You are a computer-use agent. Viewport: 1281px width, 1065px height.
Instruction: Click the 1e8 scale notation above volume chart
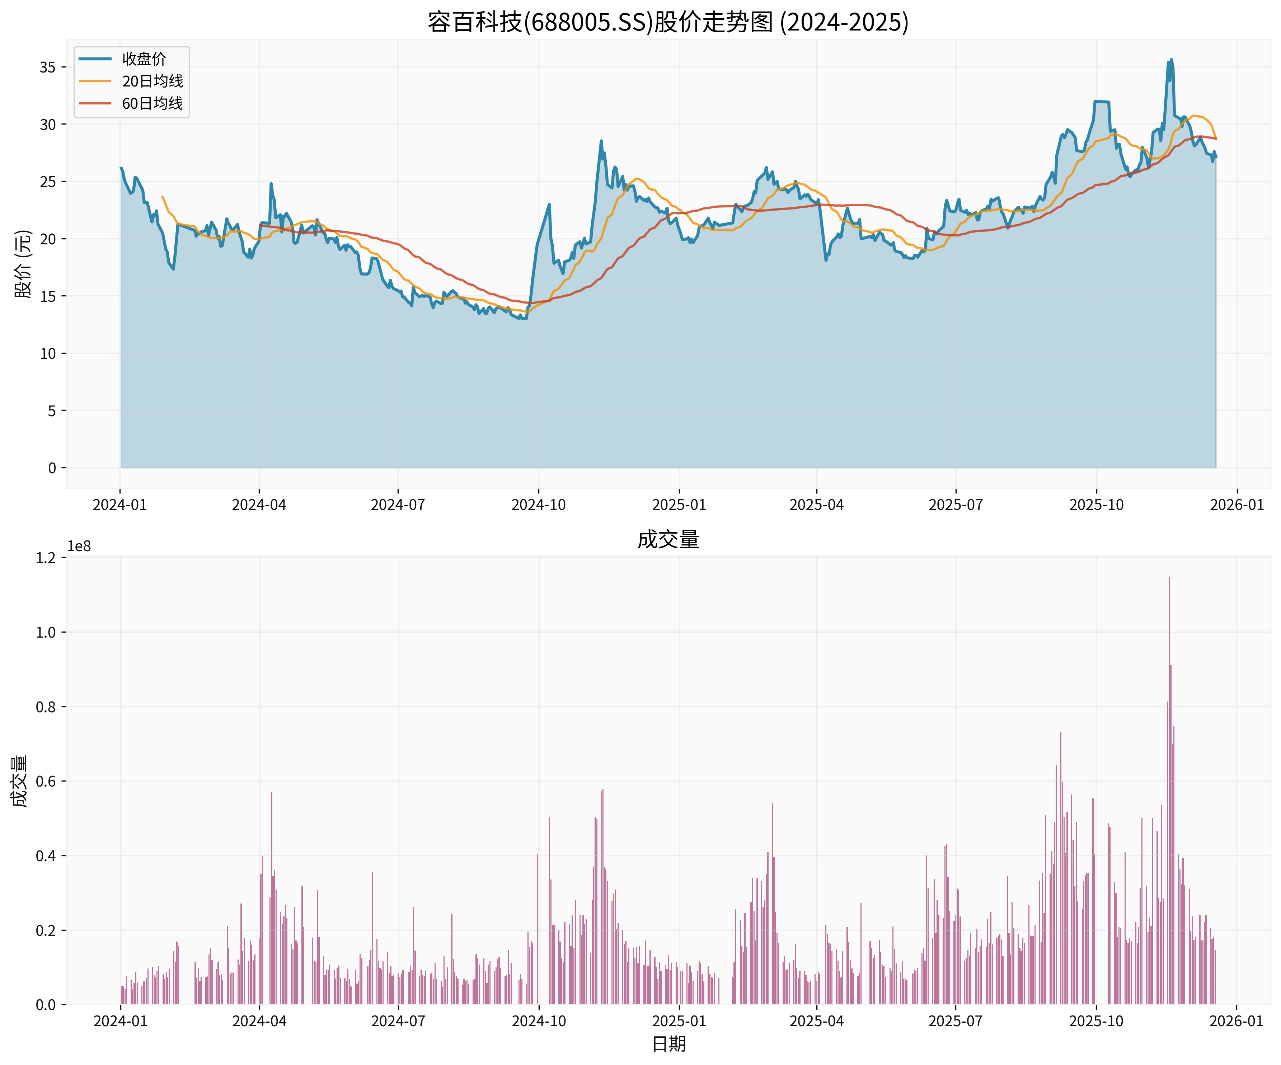point(79,546)
